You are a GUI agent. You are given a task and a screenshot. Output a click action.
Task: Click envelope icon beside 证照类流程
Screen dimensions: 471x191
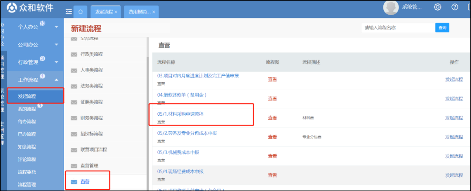tap(74, 102)
